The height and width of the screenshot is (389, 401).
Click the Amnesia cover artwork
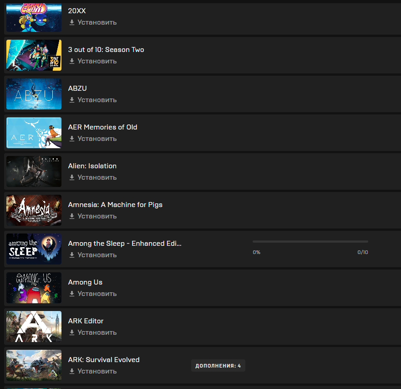34,210
